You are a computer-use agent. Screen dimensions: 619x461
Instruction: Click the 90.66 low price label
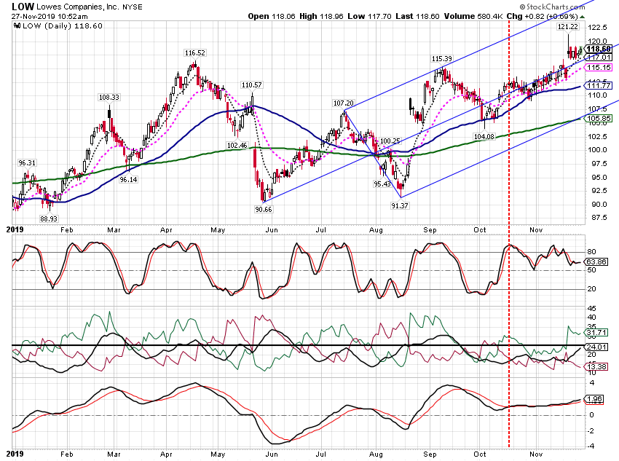[x=264, y=209]
